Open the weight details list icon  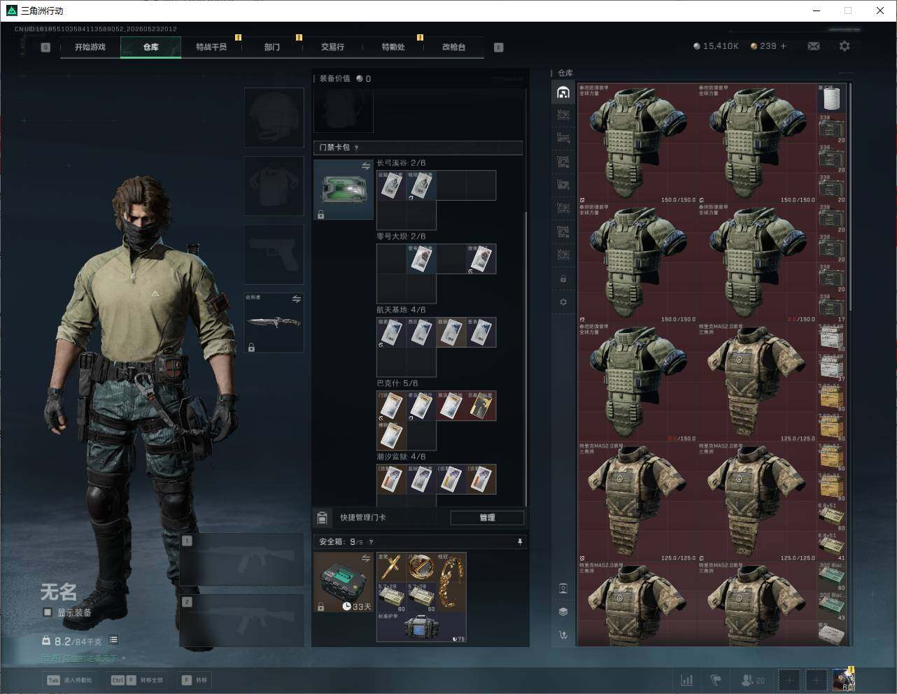[113, 640]
